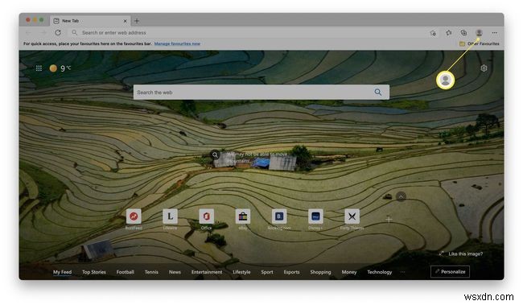Reload the page with the refresh icon
The height and width of the screenshot is (305, 523).
58,32
